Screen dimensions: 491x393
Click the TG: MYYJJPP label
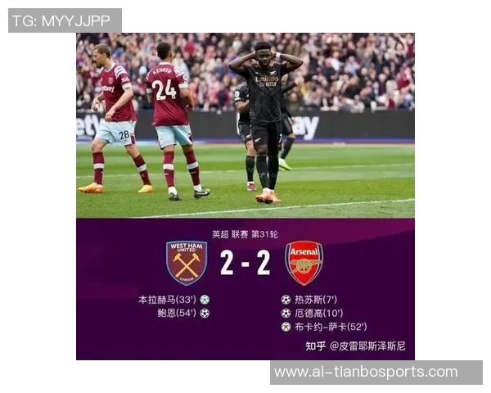(x=61, y=21)
